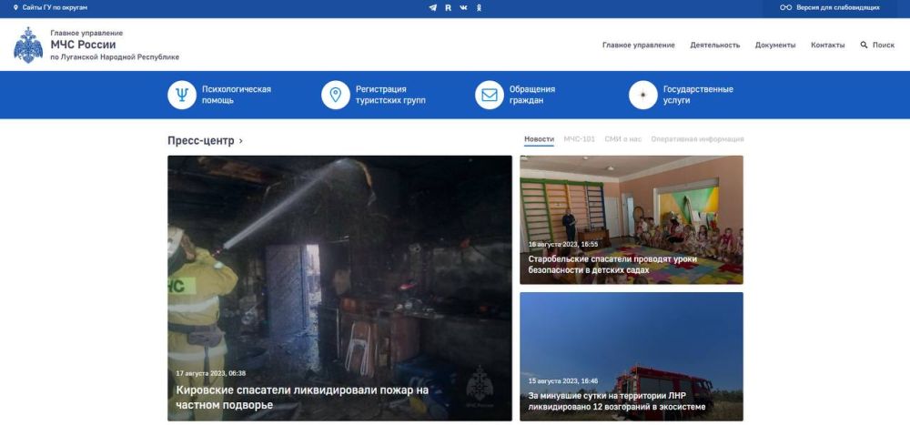Open the Пресс-центр heading link
The width and height of the screenshot is (910, 425).
201,141
